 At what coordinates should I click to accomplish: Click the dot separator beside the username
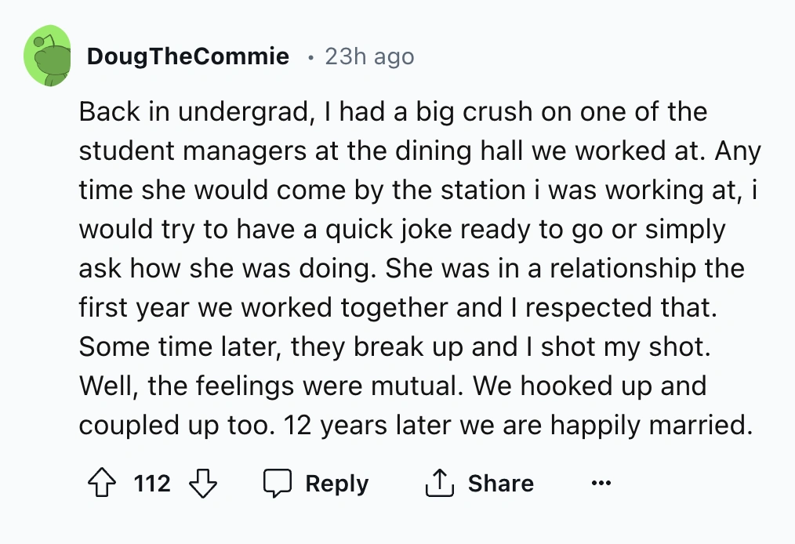309,57
